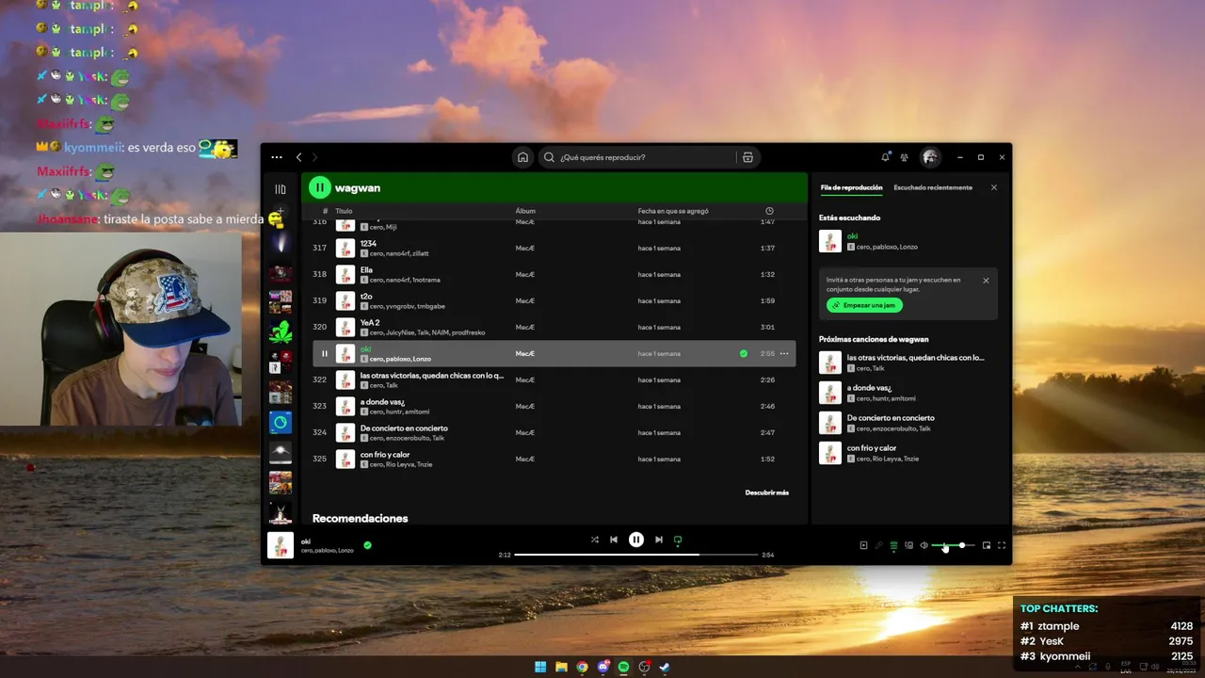Dismiss the jam invitation card
The image size is (1205, 678).
986,281
